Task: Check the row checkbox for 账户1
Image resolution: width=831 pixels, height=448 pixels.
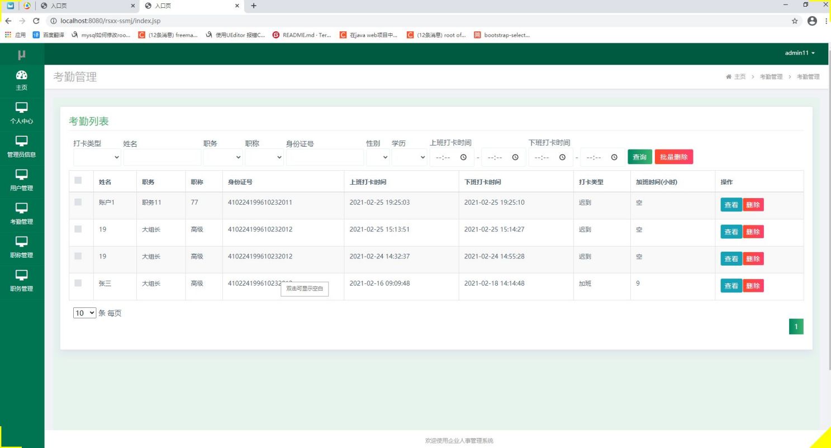Action: click(x=78, y=202)
